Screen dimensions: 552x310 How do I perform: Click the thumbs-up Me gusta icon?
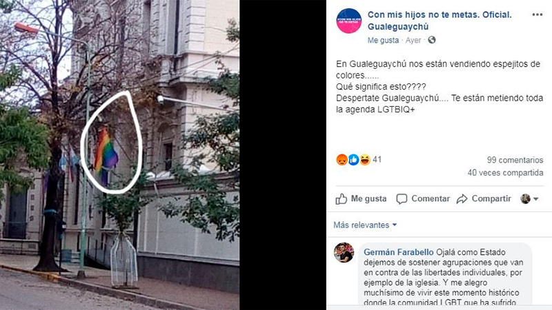click(x=341, y=198)
